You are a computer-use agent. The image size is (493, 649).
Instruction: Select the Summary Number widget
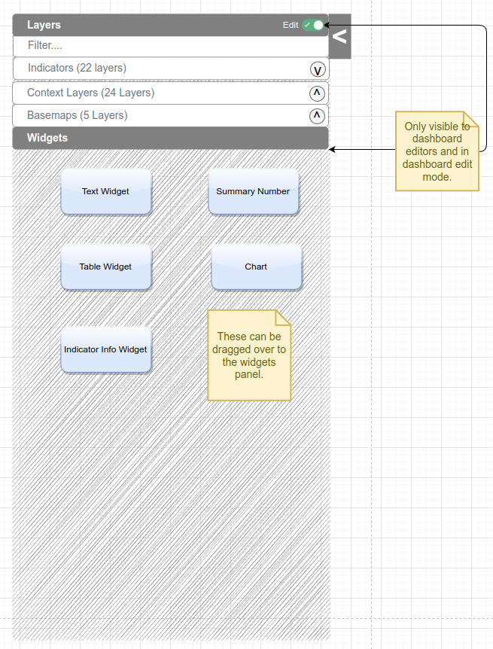254,192
